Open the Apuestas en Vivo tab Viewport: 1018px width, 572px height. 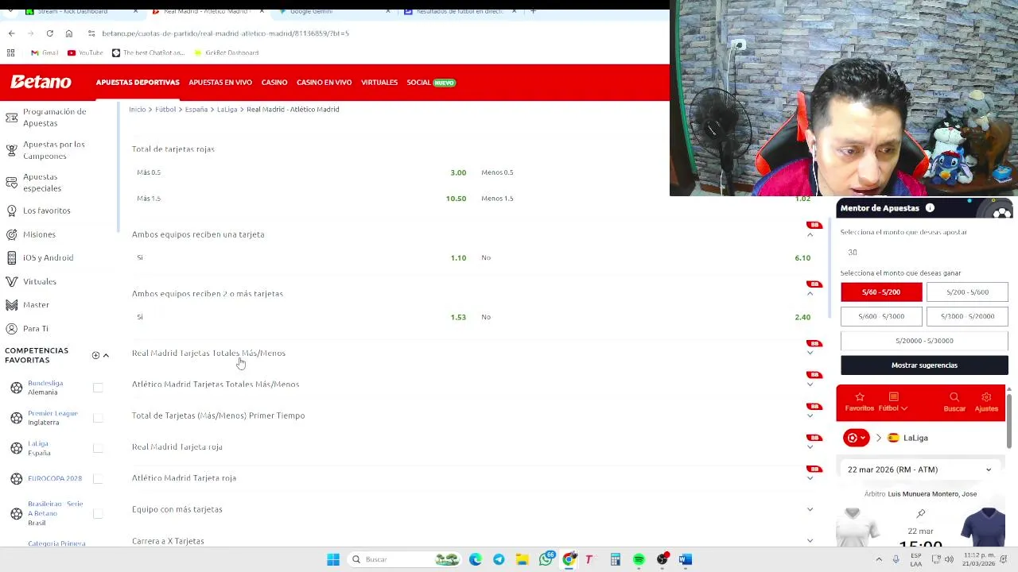coord(220,83)
